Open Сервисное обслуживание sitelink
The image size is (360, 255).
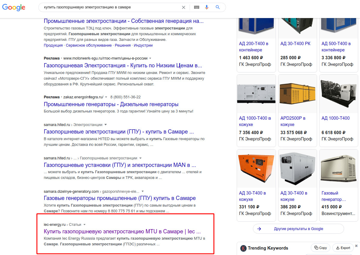click(89, 45)
